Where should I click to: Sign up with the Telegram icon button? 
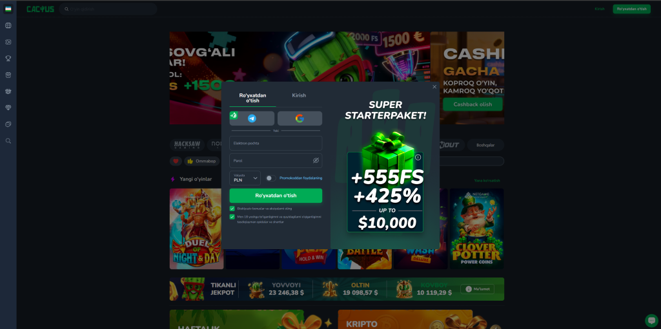click(252, 118)
